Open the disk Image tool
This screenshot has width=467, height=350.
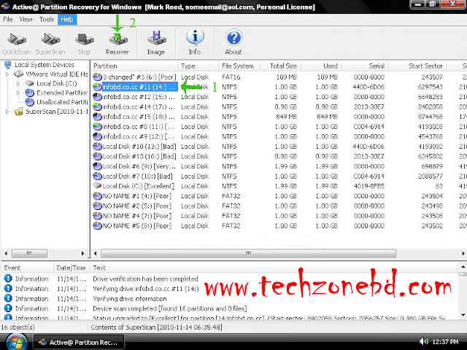coord(156,38)
